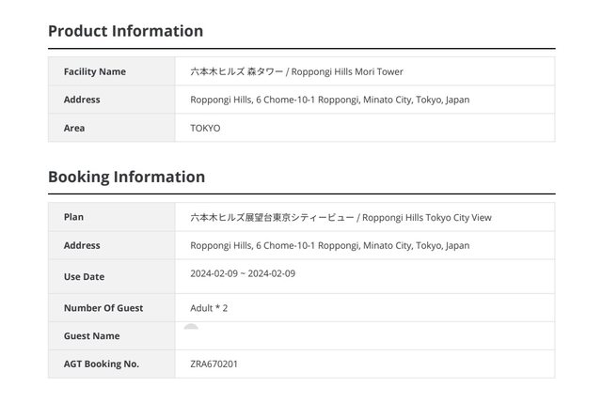The width and height of the screenshot is (602, 418).
Task: Click the Guest Name label cell
Action: pyautogui.click(x=91, y=335)
